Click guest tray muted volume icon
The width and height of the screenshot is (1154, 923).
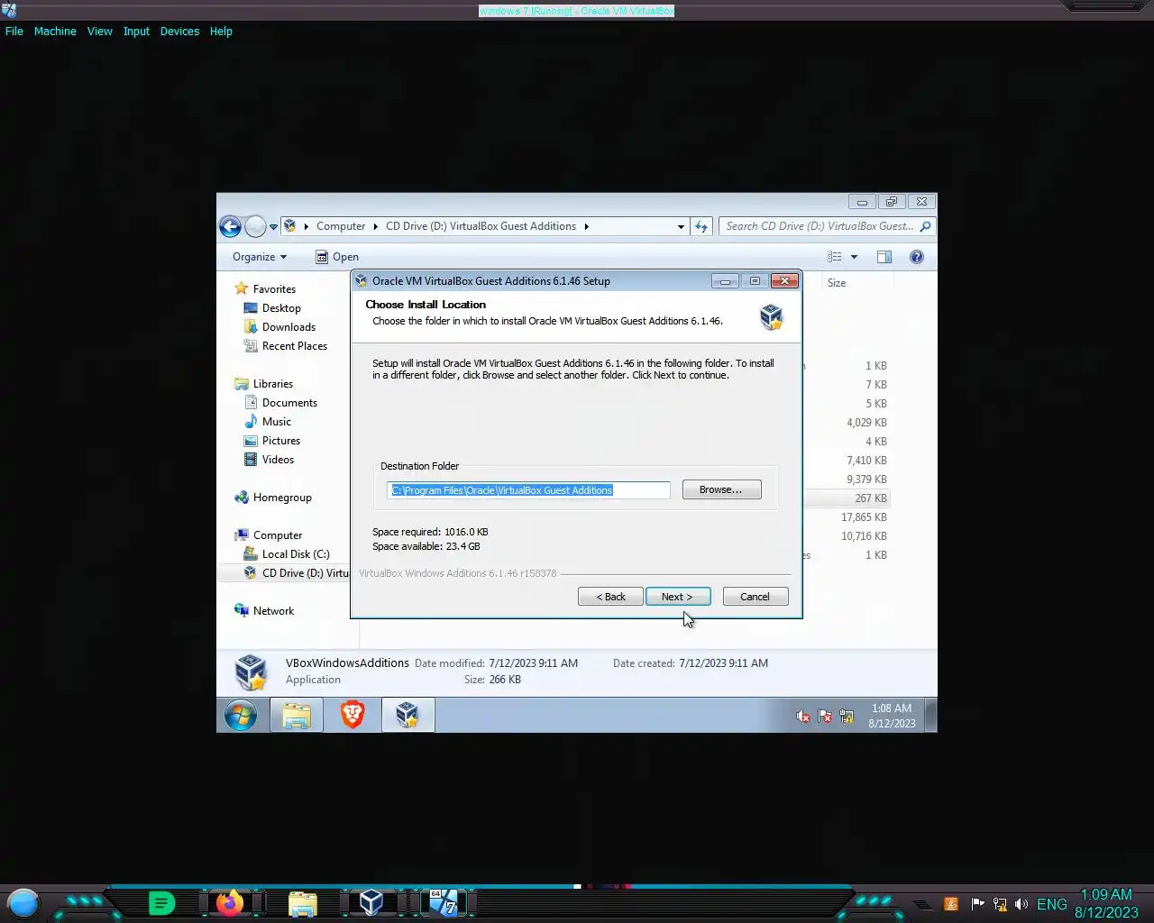[803, 717]
